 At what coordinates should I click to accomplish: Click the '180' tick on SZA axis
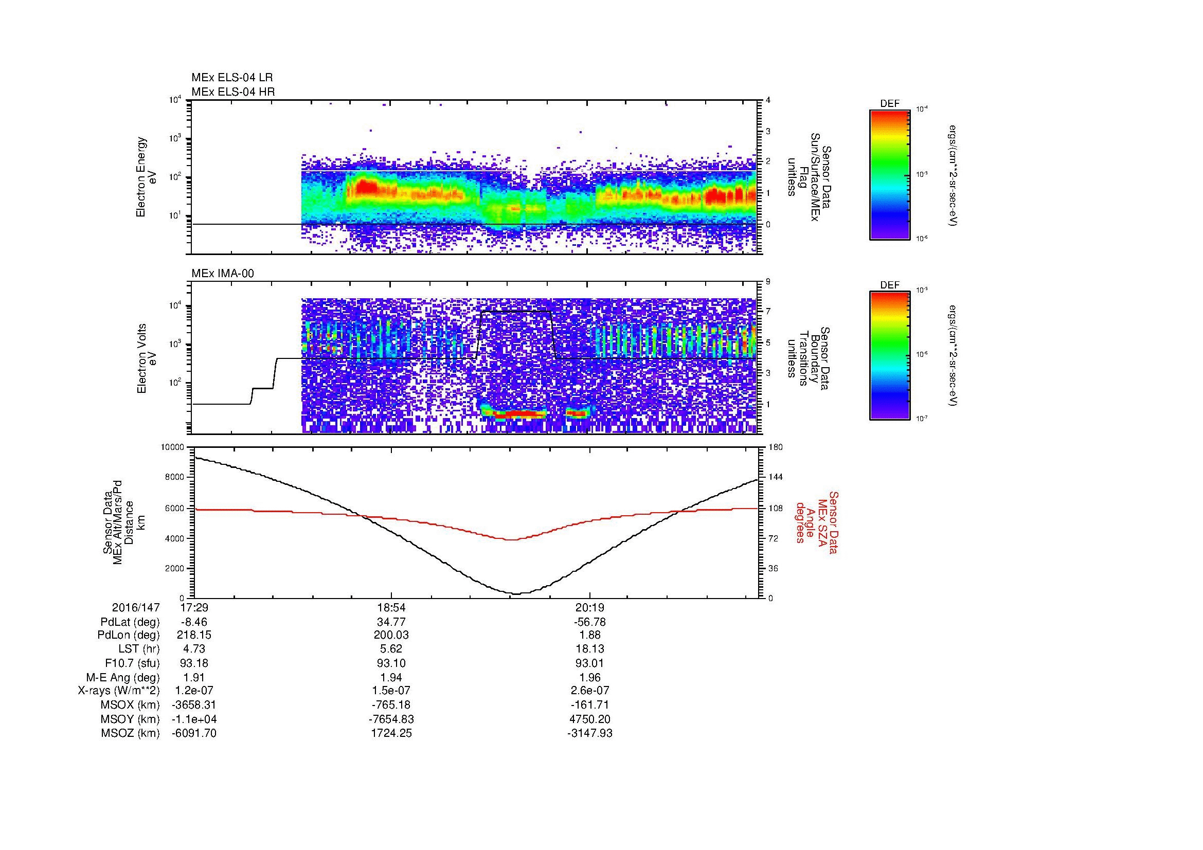[776, 447]
